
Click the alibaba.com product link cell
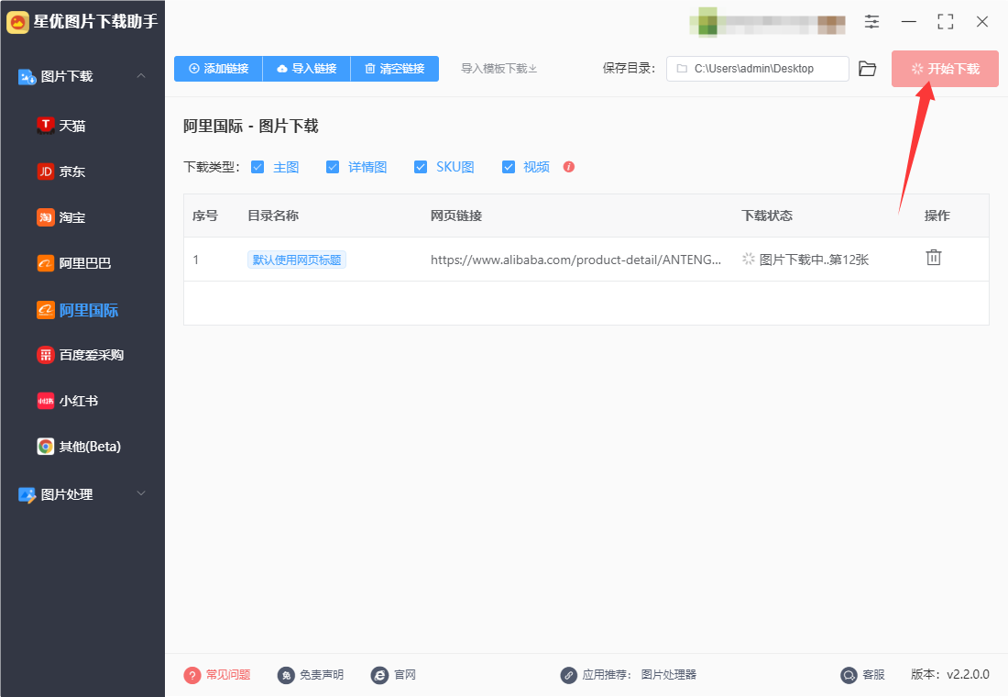(x=576, y=260)
